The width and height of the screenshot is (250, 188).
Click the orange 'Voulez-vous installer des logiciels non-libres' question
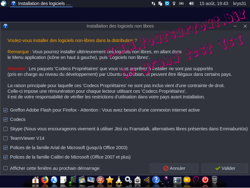click(72, 40)
